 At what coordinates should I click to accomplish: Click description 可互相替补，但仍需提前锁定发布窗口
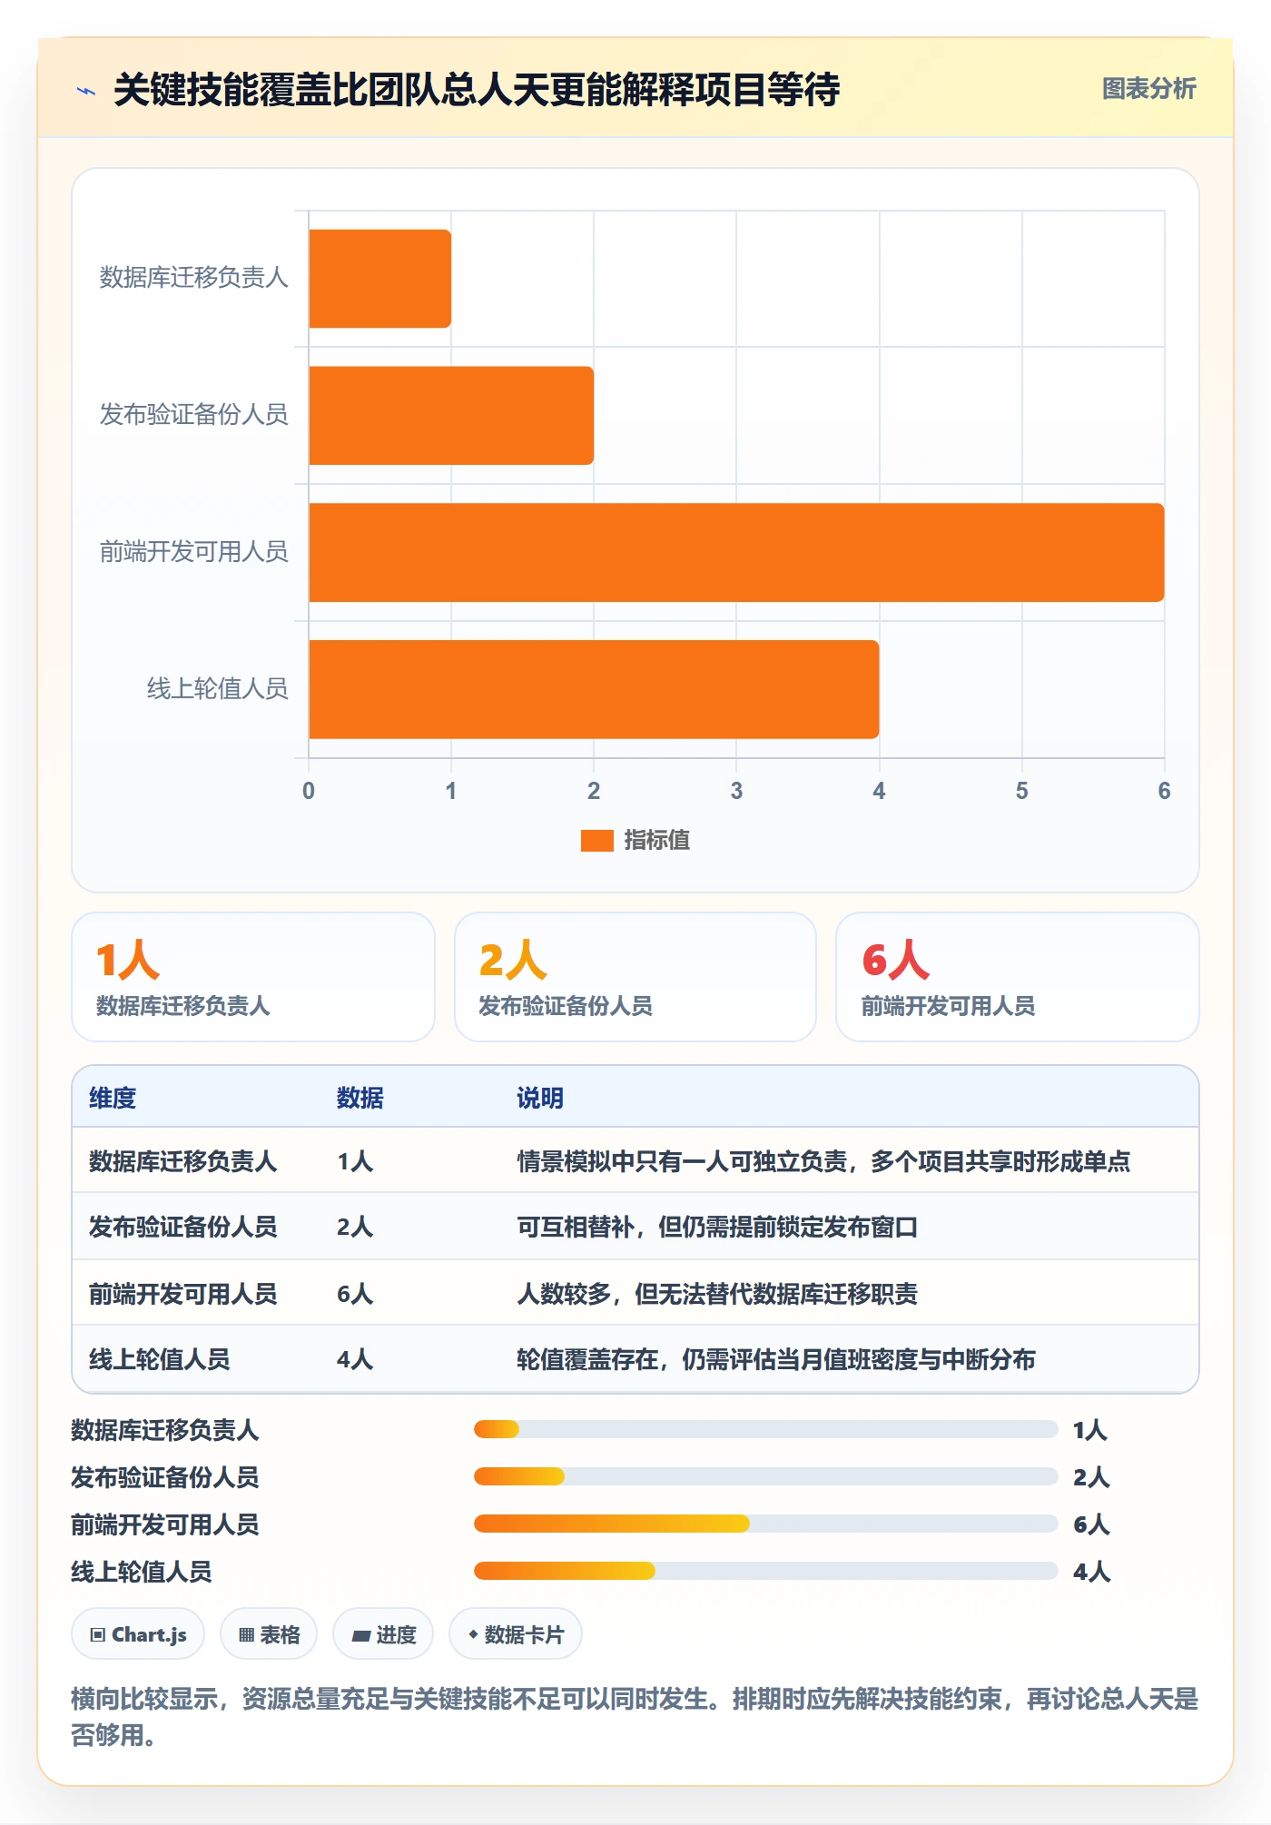(717, 1227)
